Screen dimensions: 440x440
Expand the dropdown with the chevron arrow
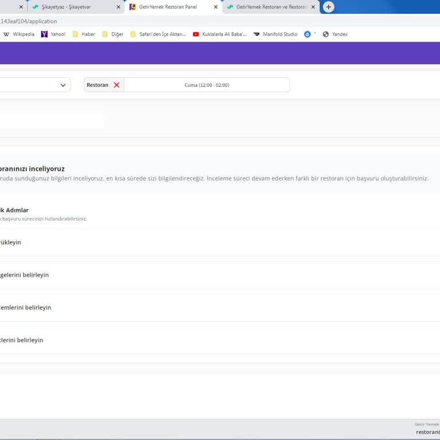[63, 85]
